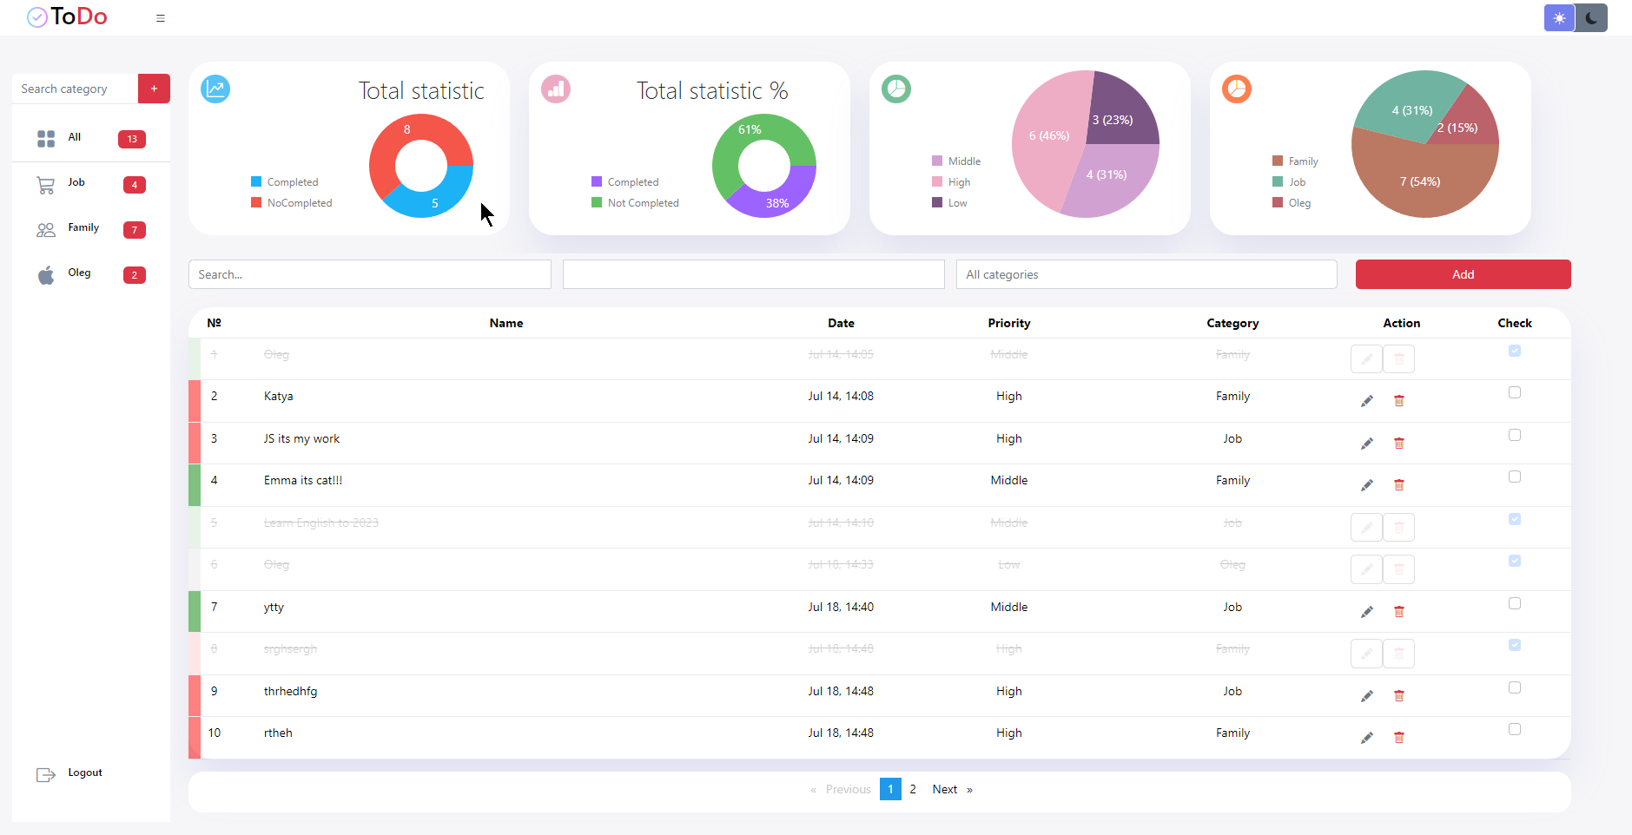Screen dimensions: 1632x835
Task: Switch to dark mode using the moon icon
Action: (1591, 18)
